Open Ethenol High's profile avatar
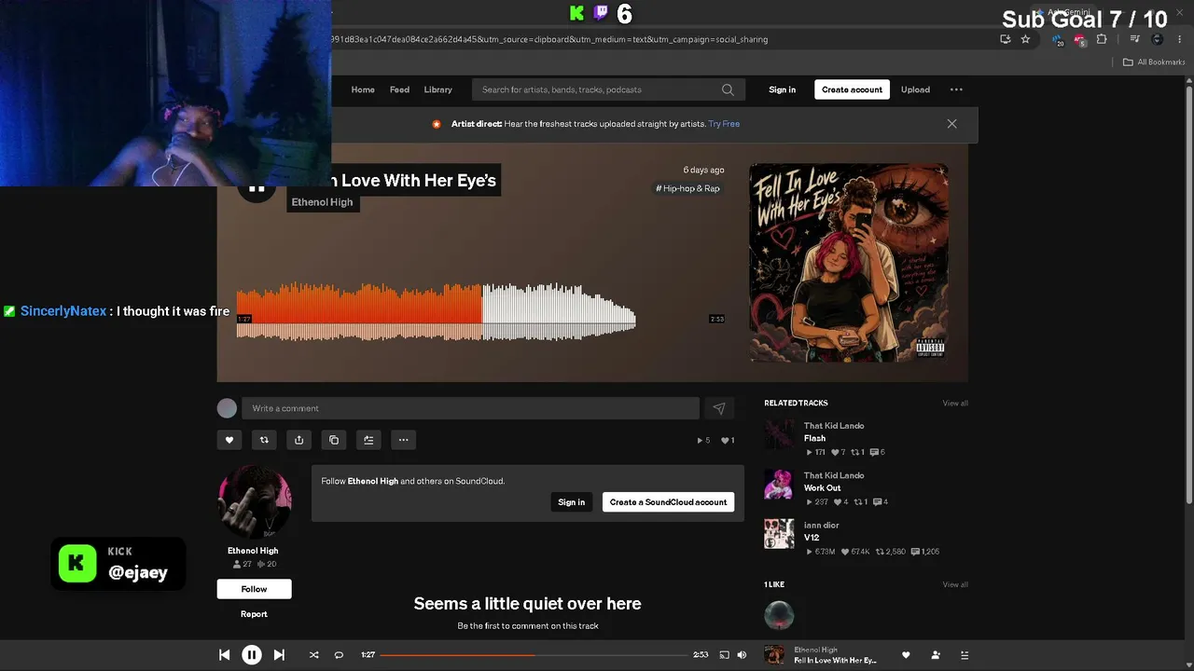1194x671 pixels. tap(254, 501)
